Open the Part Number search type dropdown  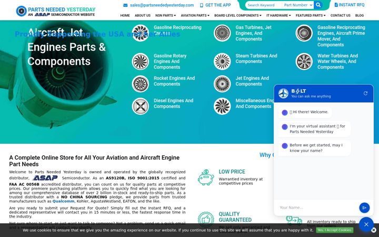[298, 5]
